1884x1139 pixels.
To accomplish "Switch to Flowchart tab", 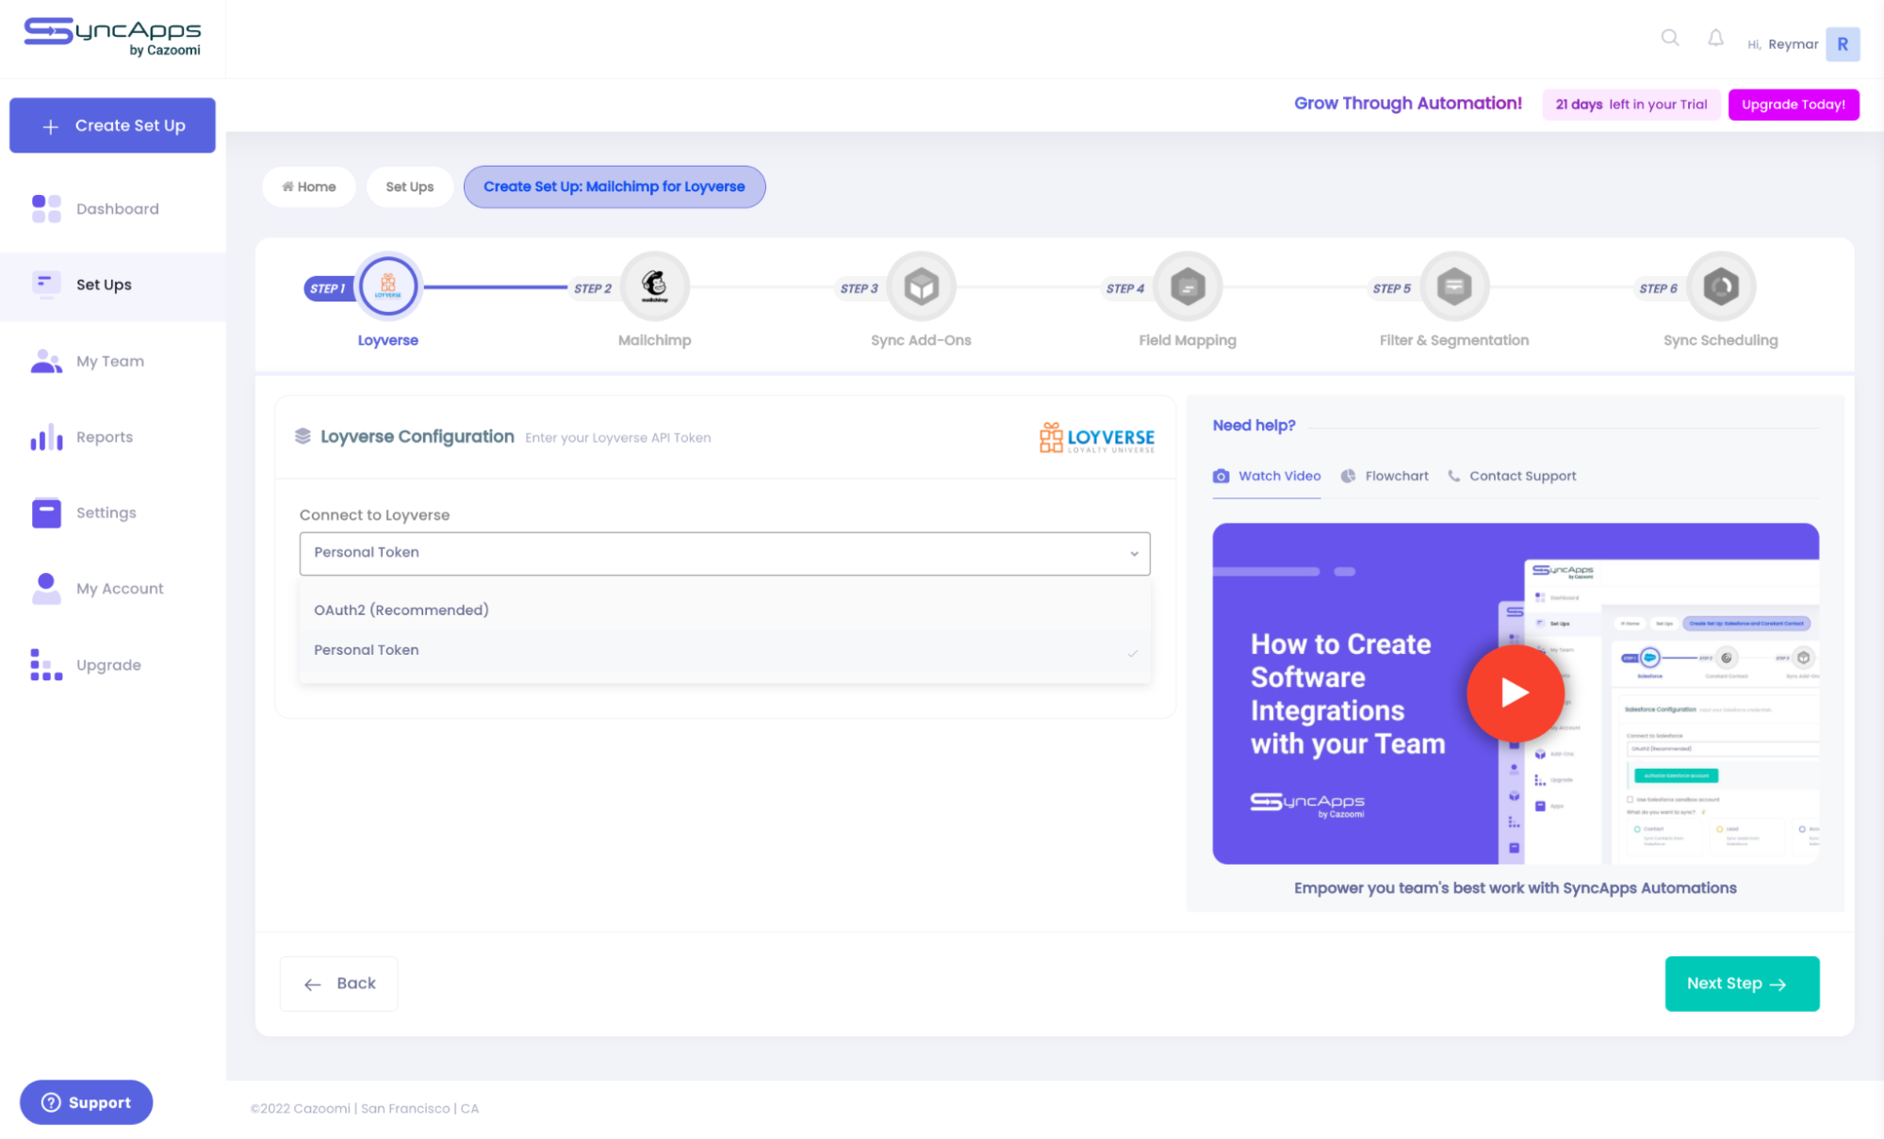I will [x=1384, y=476].
